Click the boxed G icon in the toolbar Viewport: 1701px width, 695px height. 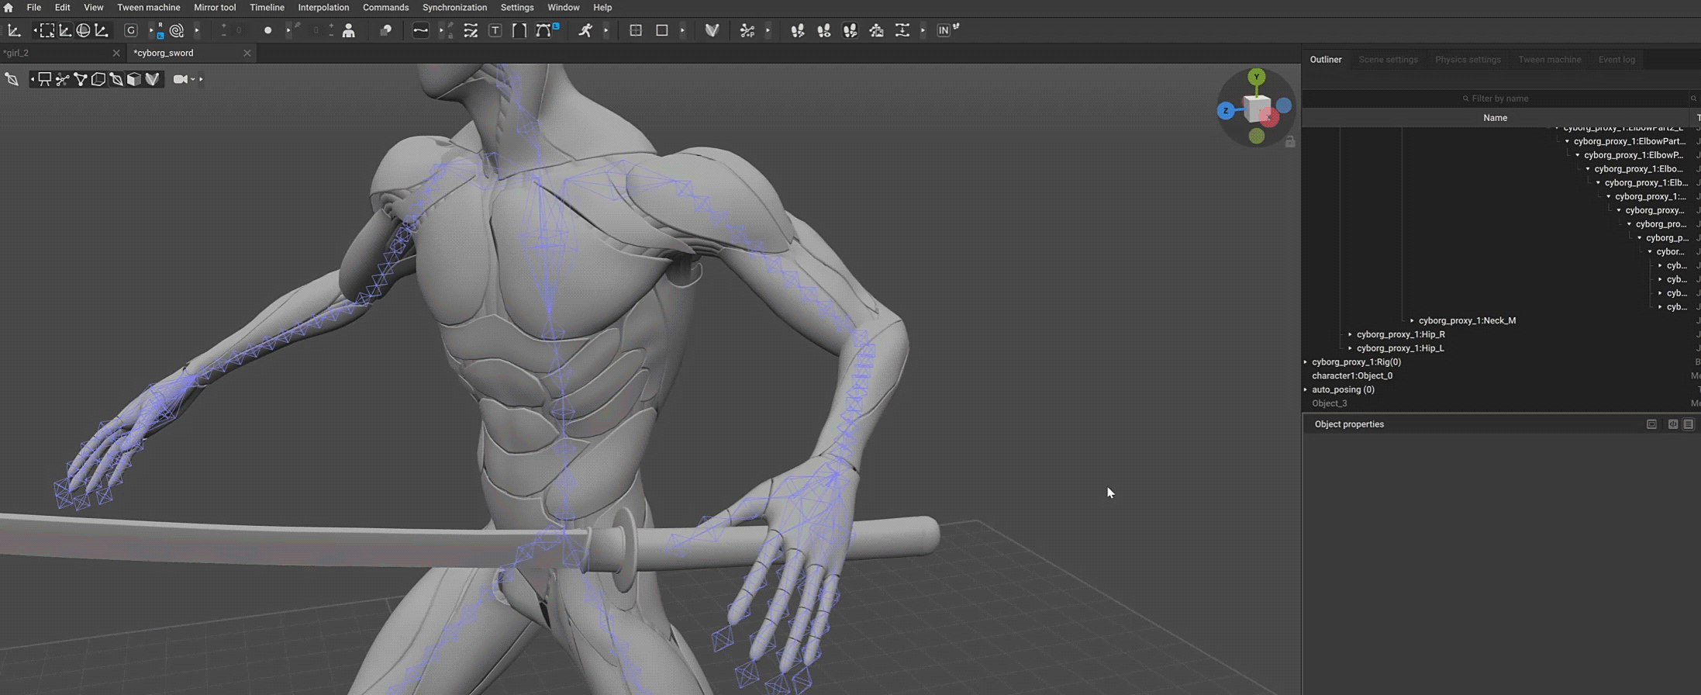(x=131, y=30)
